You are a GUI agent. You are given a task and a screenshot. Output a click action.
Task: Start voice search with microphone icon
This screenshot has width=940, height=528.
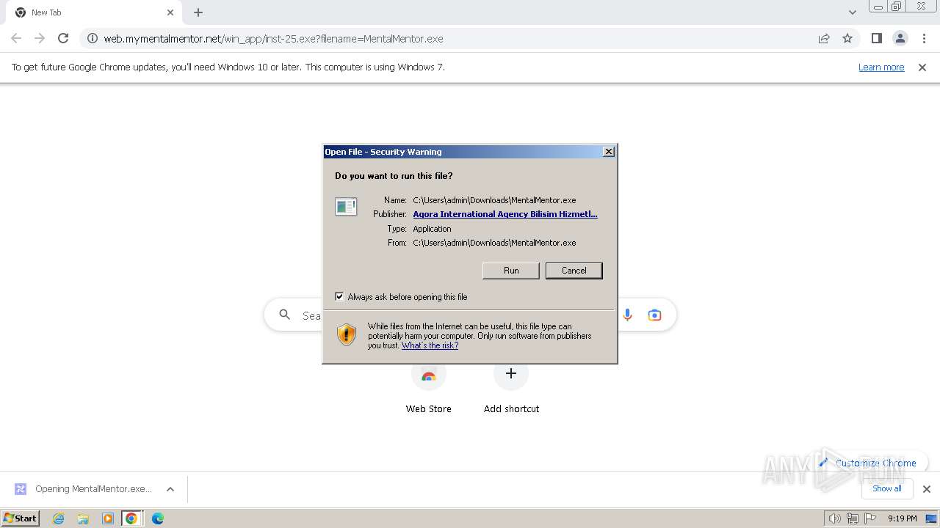[x=627, y=315]
